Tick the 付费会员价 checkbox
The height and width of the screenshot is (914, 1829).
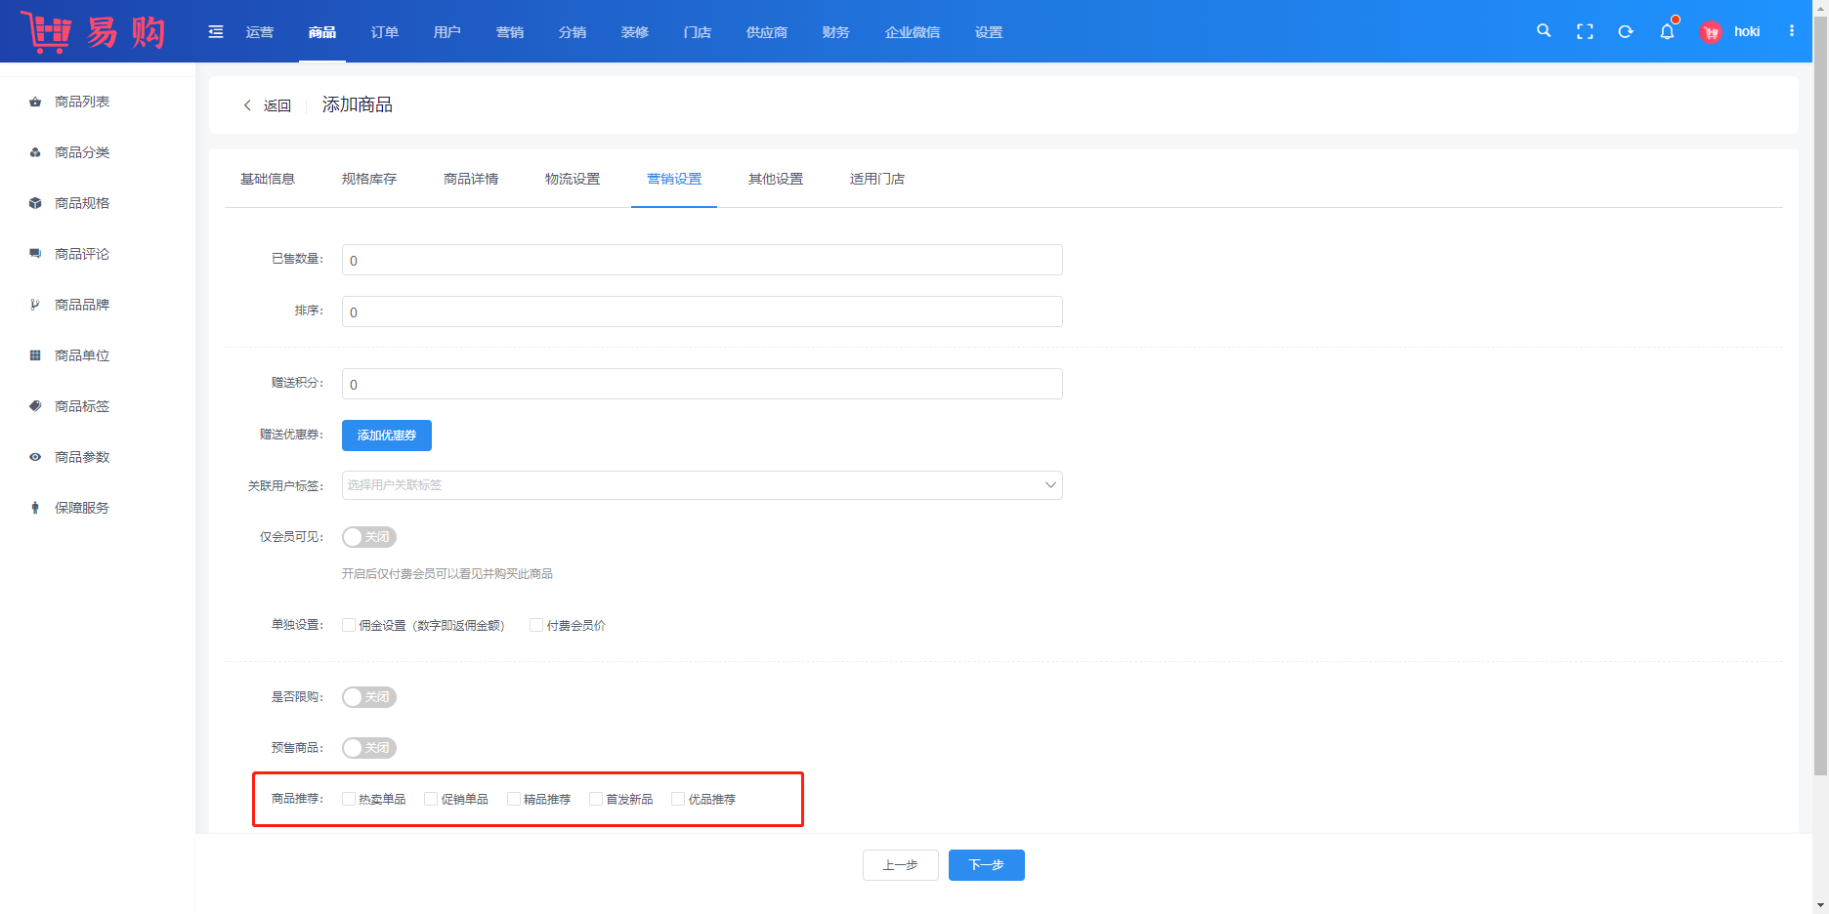point(536,625)
